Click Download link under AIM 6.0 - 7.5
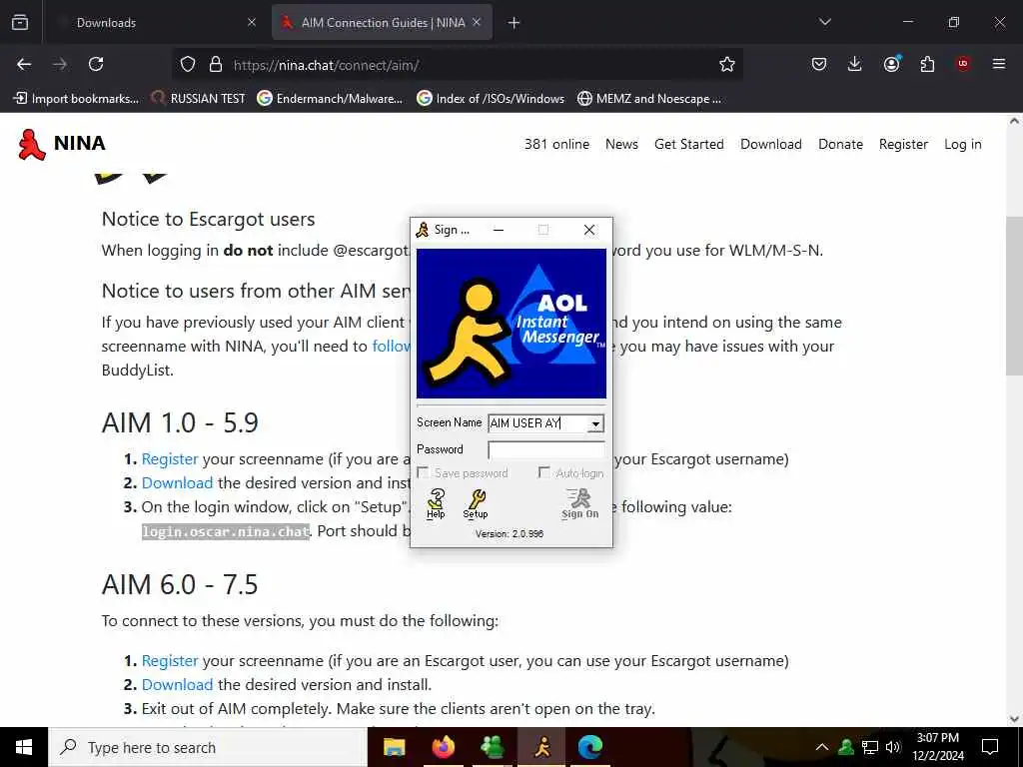Viewport: 1023px width, 767px height. point(178,685)
